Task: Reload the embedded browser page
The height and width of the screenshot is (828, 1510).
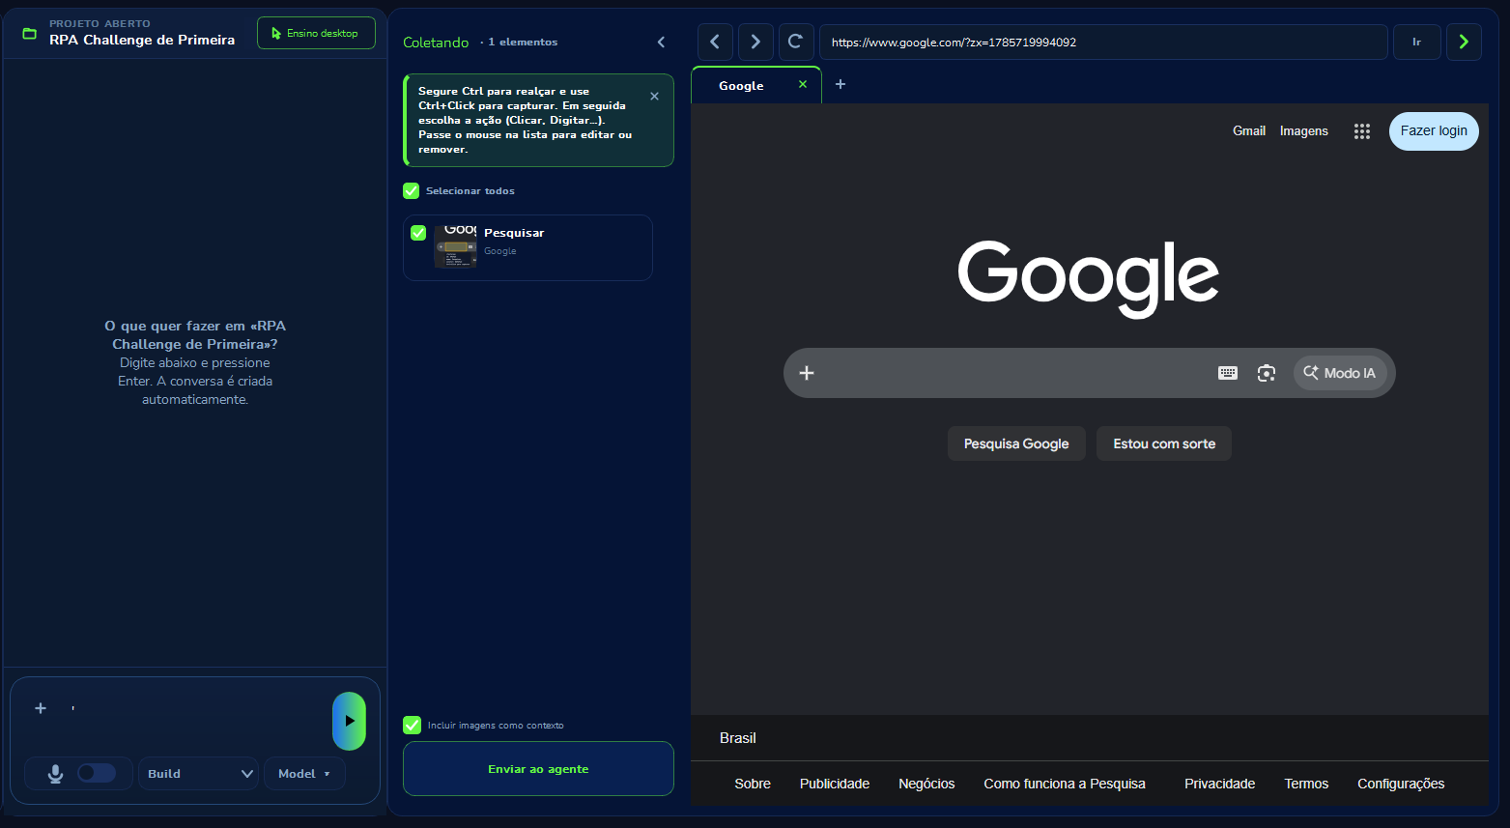Action: (x=795, y=42)
